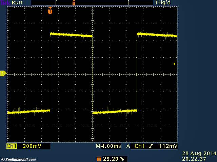Click the T marker inside the record view bar
This screenshot has height=162, width=217.
[x=74, y=3]
